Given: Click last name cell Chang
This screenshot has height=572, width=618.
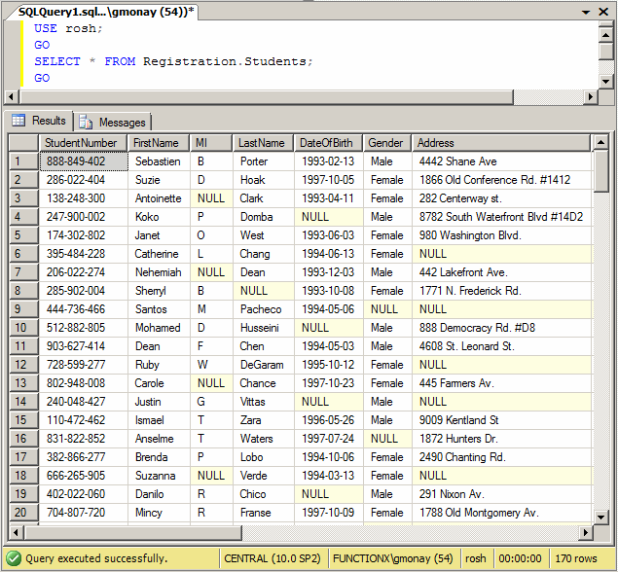Looking at the screenshot, I should point(264,254).
